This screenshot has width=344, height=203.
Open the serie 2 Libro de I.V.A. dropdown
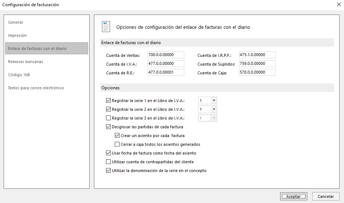[x=208, y=109]
